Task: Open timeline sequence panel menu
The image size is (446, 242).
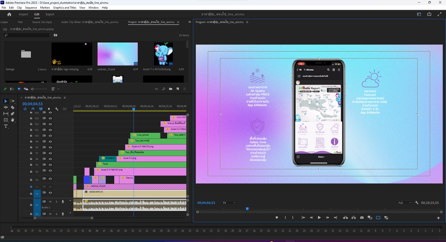Action: 65,98
